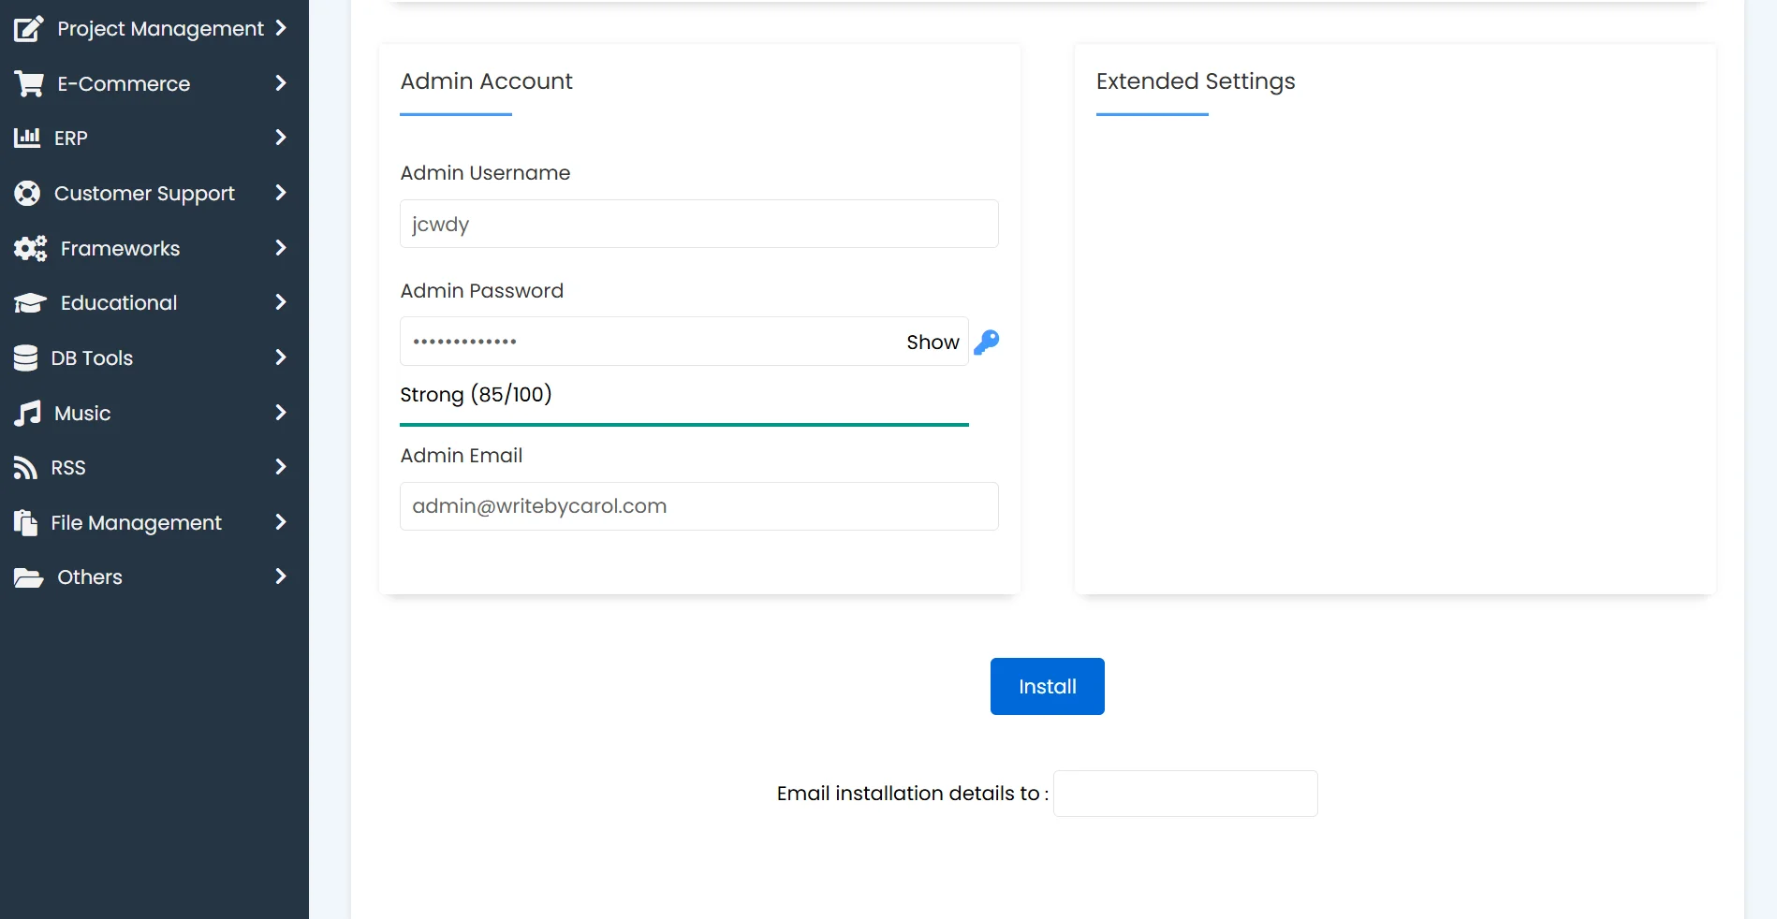Click the E-Commerce shopping cart icon
The height and width of the screenshot is (919, 1777).
click(29, 84)
